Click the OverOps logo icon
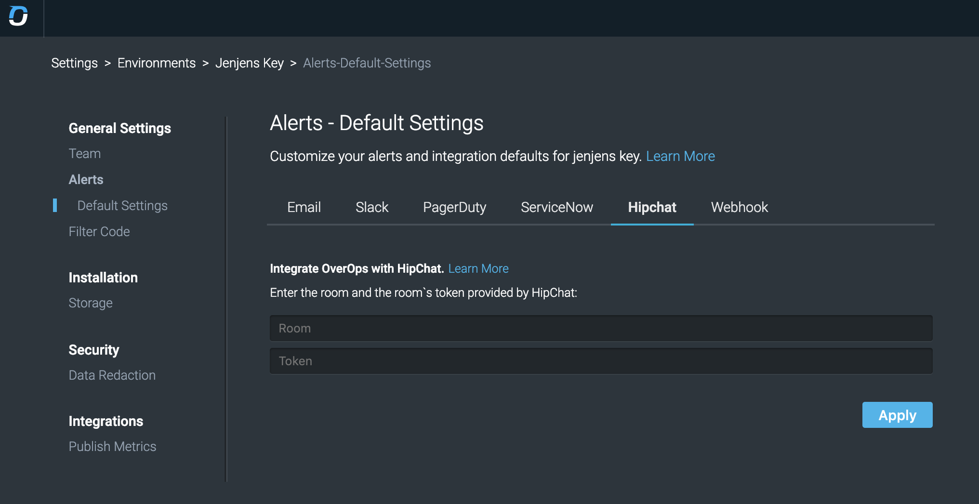Viewport: 979px width, 504px height. (18, 16)
